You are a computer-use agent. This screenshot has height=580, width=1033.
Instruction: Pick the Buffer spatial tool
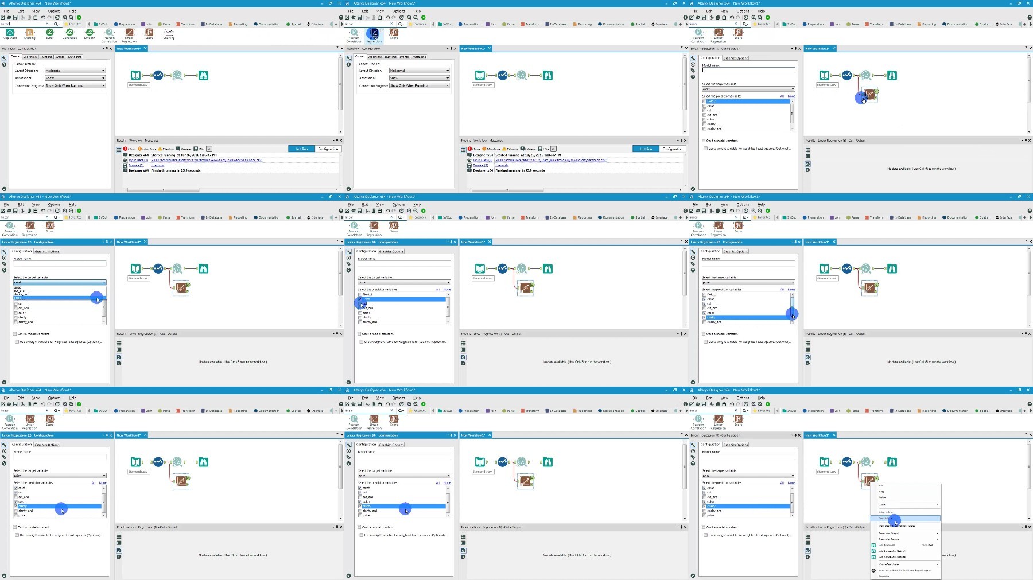[x=49, y=33]
